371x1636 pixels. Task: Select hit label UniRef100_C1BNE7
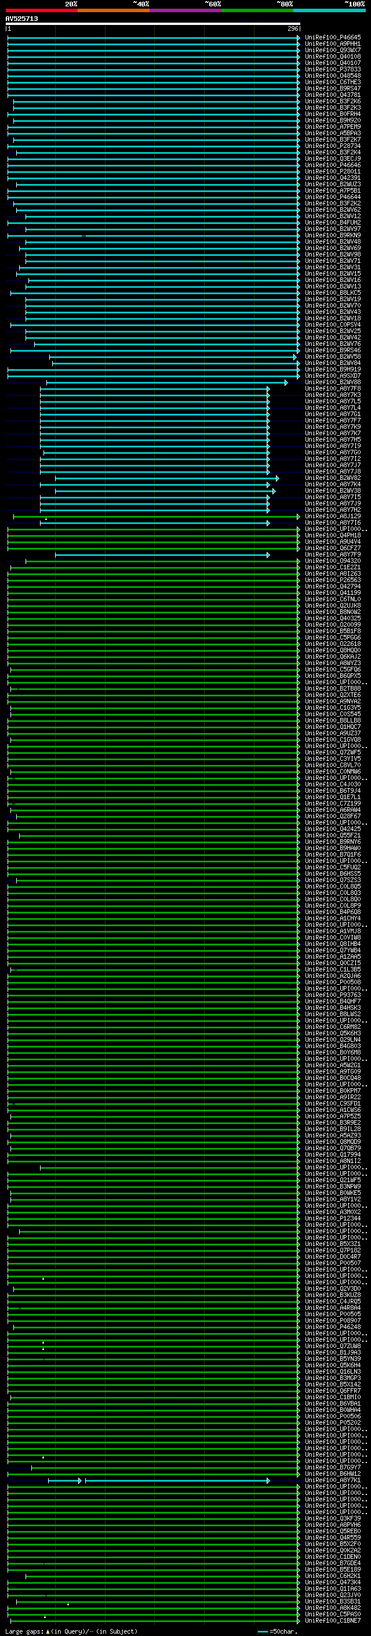(x=333, y=1620)
